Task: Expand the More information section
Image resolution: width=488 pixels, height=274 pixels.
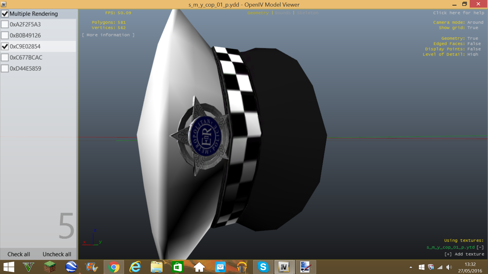Action: click(x=108, y=35)
